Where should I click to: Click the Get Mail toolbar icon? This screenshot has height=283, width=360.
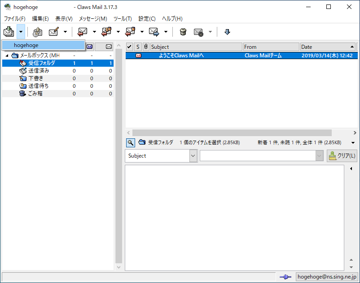(x=9, y=32)
